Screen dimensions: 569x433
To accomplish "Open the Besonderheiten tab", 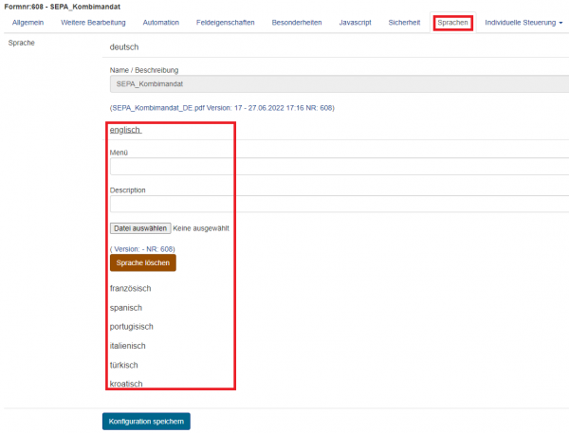I will tap(297, 23).
